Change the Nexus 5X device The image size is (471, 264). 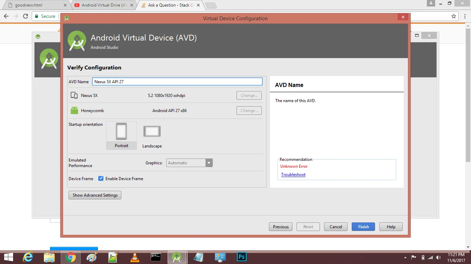[x=249, y=96]
